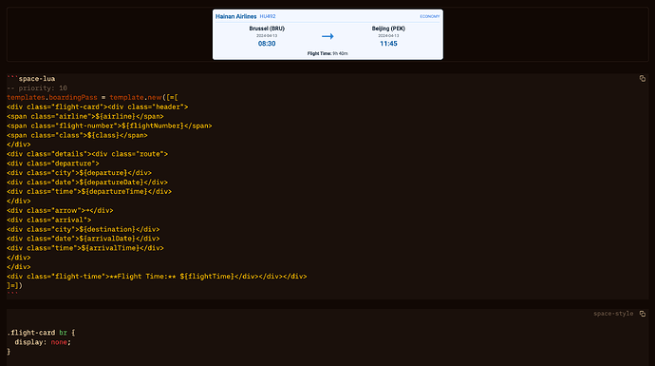This screenshot has height=366, width=655.
Task: Click the Flight Time: 9h 40m text
Action: coord(327,53)
